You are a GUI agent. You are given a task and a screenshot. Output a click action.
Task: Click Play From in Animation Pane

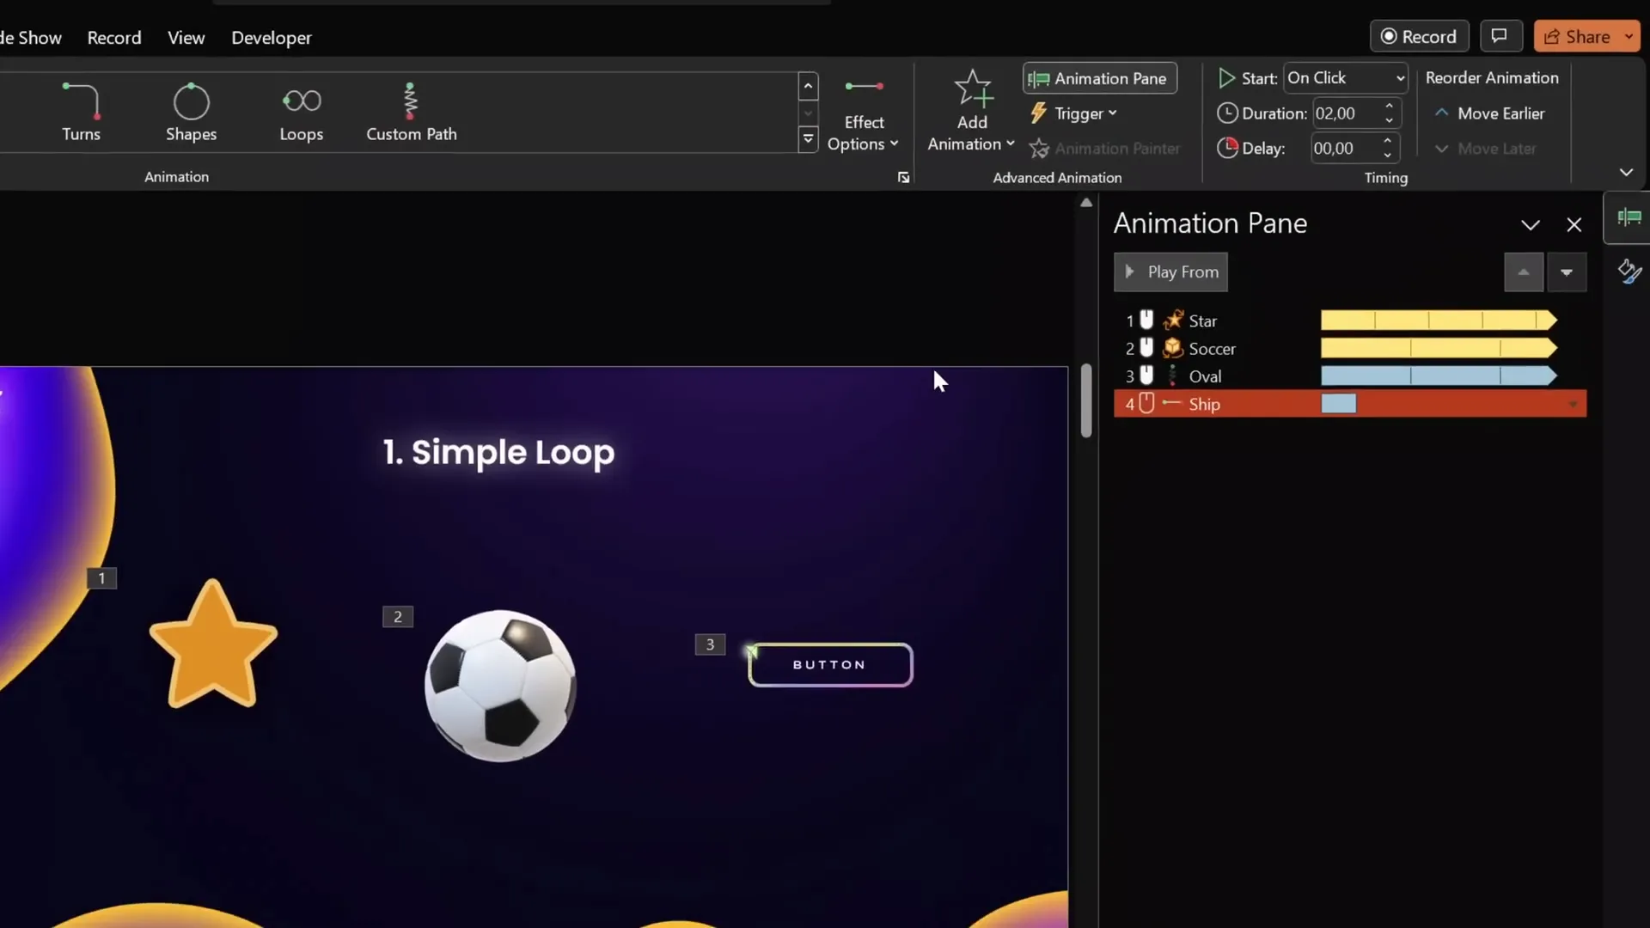(1170, 272)
